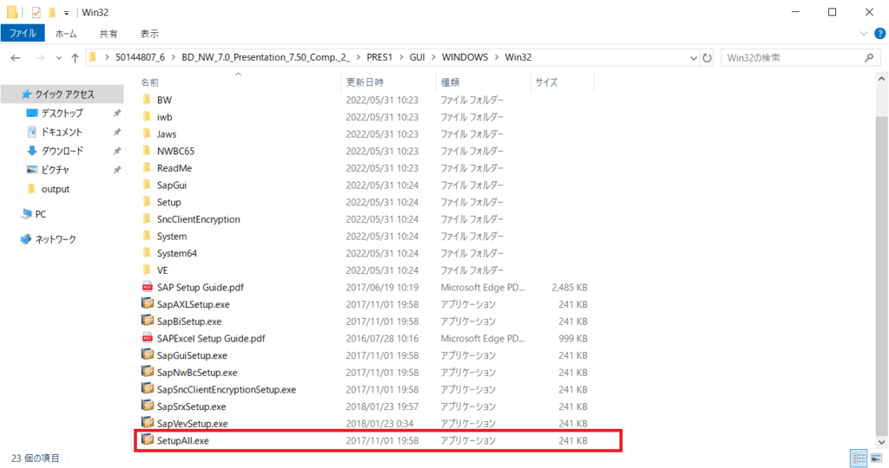Viewport: 889px width, 468px height.
Task: Navigate to PRES1 in address bar
Action: pyautogui.click(x=379, y=57)
